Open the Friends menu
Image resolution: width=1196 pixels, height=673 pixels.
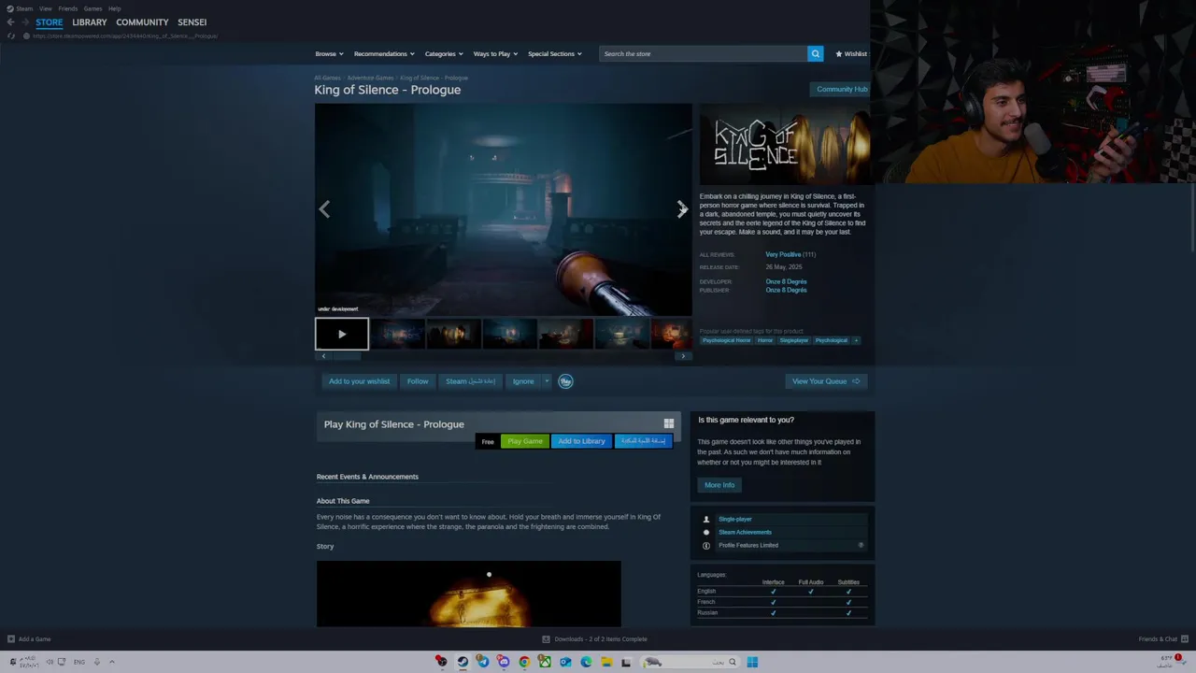tap(68, 8)
